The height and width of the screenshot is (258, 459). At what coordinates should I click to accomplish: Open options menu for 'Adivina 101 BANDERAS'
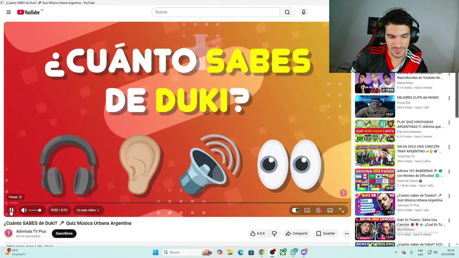(449, 171)
